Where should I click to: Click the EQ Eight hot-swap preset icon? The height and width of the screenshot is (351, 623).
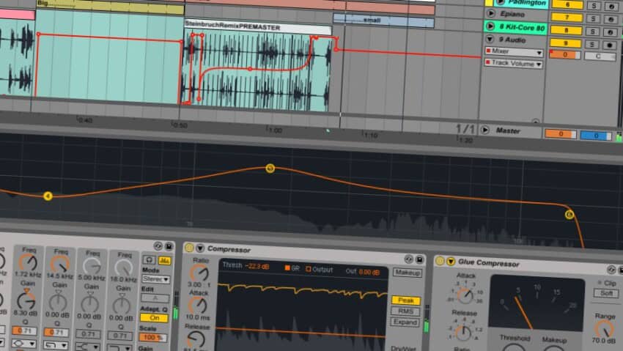click(x=158, y=246)
